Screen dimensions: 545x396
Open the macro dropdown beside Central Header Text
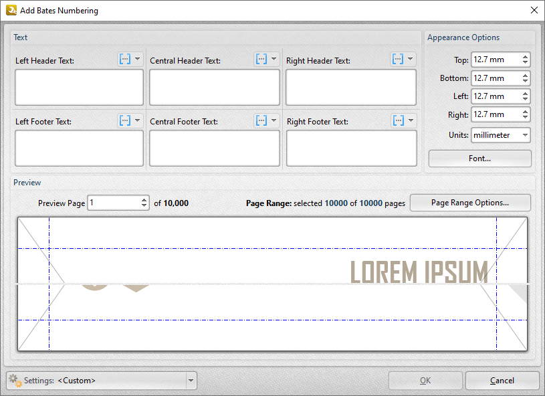tap(274, 58)
